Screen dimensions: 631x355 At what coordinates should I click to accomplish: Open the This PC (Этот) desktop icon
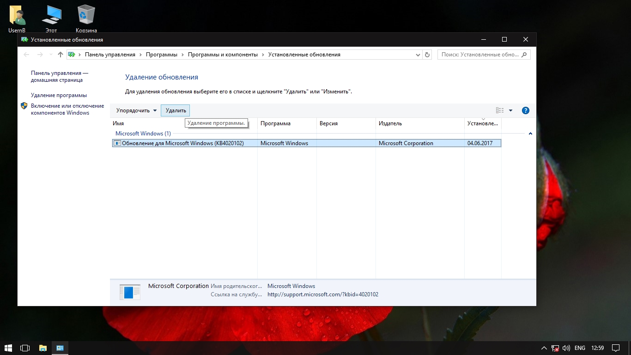51,18
